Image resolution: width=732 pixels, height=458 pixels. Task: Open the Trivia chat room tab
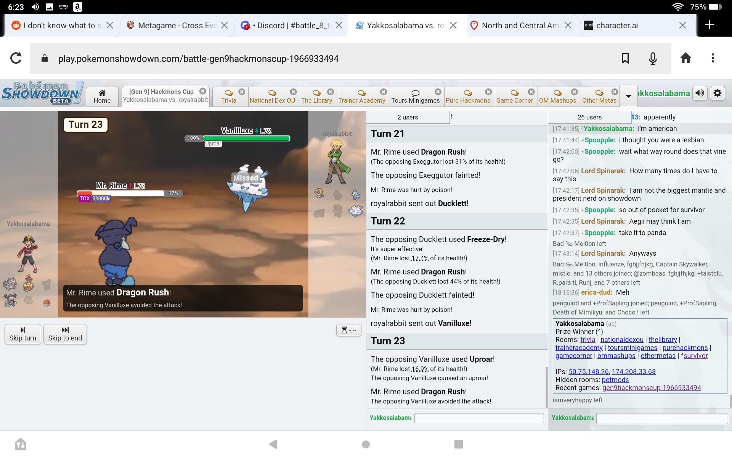tap(229, 97)
